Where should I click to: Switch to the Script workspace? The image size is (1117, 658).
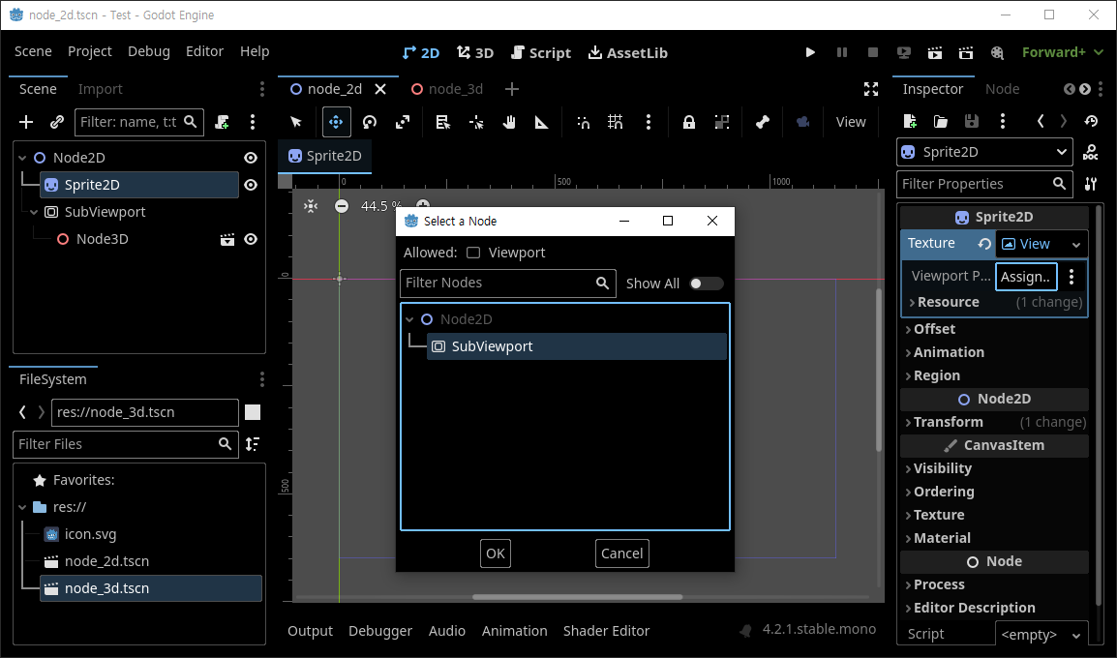pos(541,52)
